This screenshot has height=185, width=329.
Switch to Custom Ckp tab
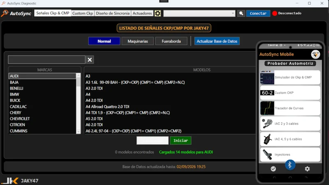[x=83, y=13]
